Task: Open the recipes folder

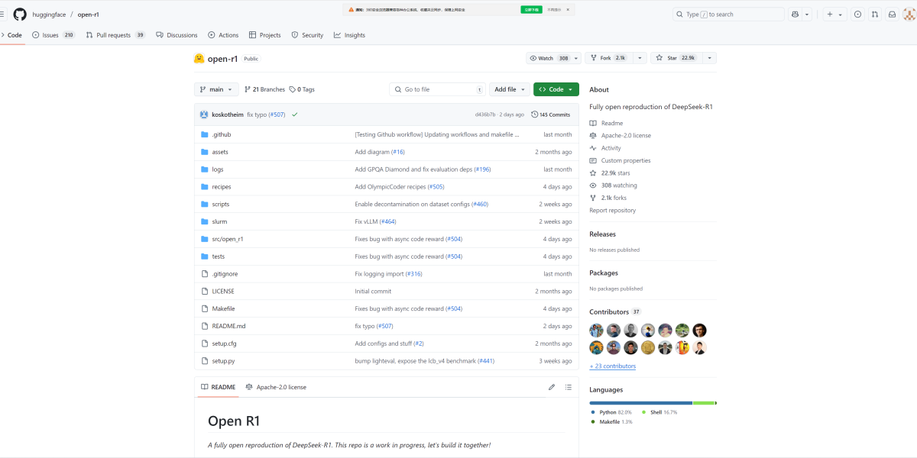Action: [222, 187]
